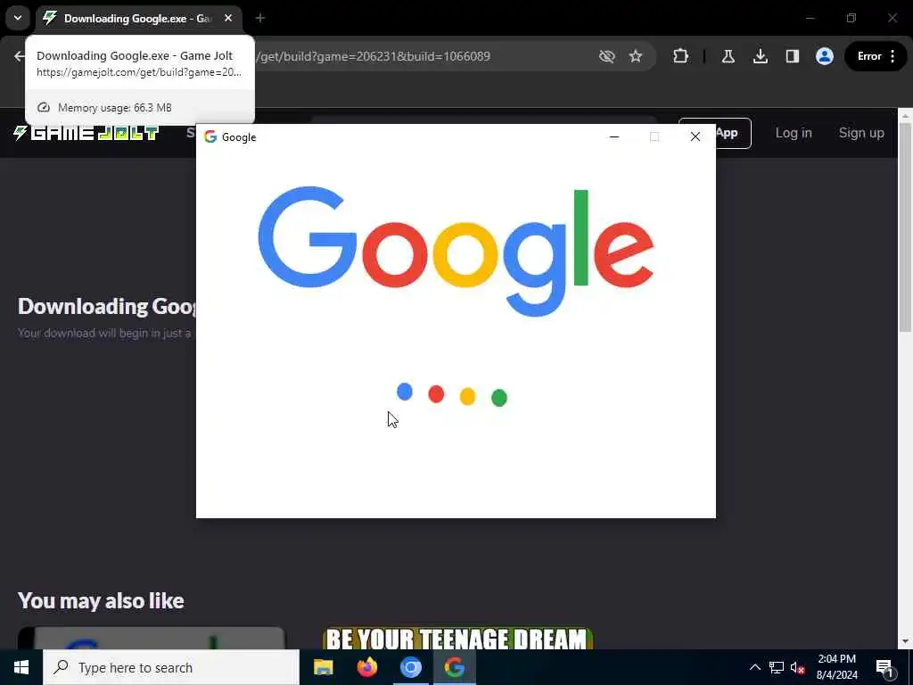The width and height of the screenshot is (913, 685).
Task: Click the green loading dot
Action: tap(499, 398)
